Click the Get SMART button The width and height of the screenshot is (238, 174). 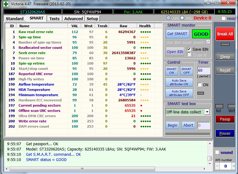(x=177, y=34)
